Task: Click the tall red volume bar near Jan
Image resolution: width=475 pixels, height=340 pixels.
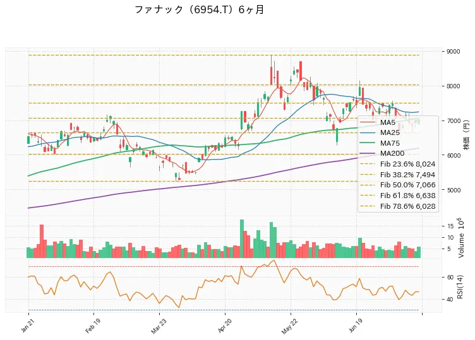Action: pyautogui.click(x=42, y=241)
